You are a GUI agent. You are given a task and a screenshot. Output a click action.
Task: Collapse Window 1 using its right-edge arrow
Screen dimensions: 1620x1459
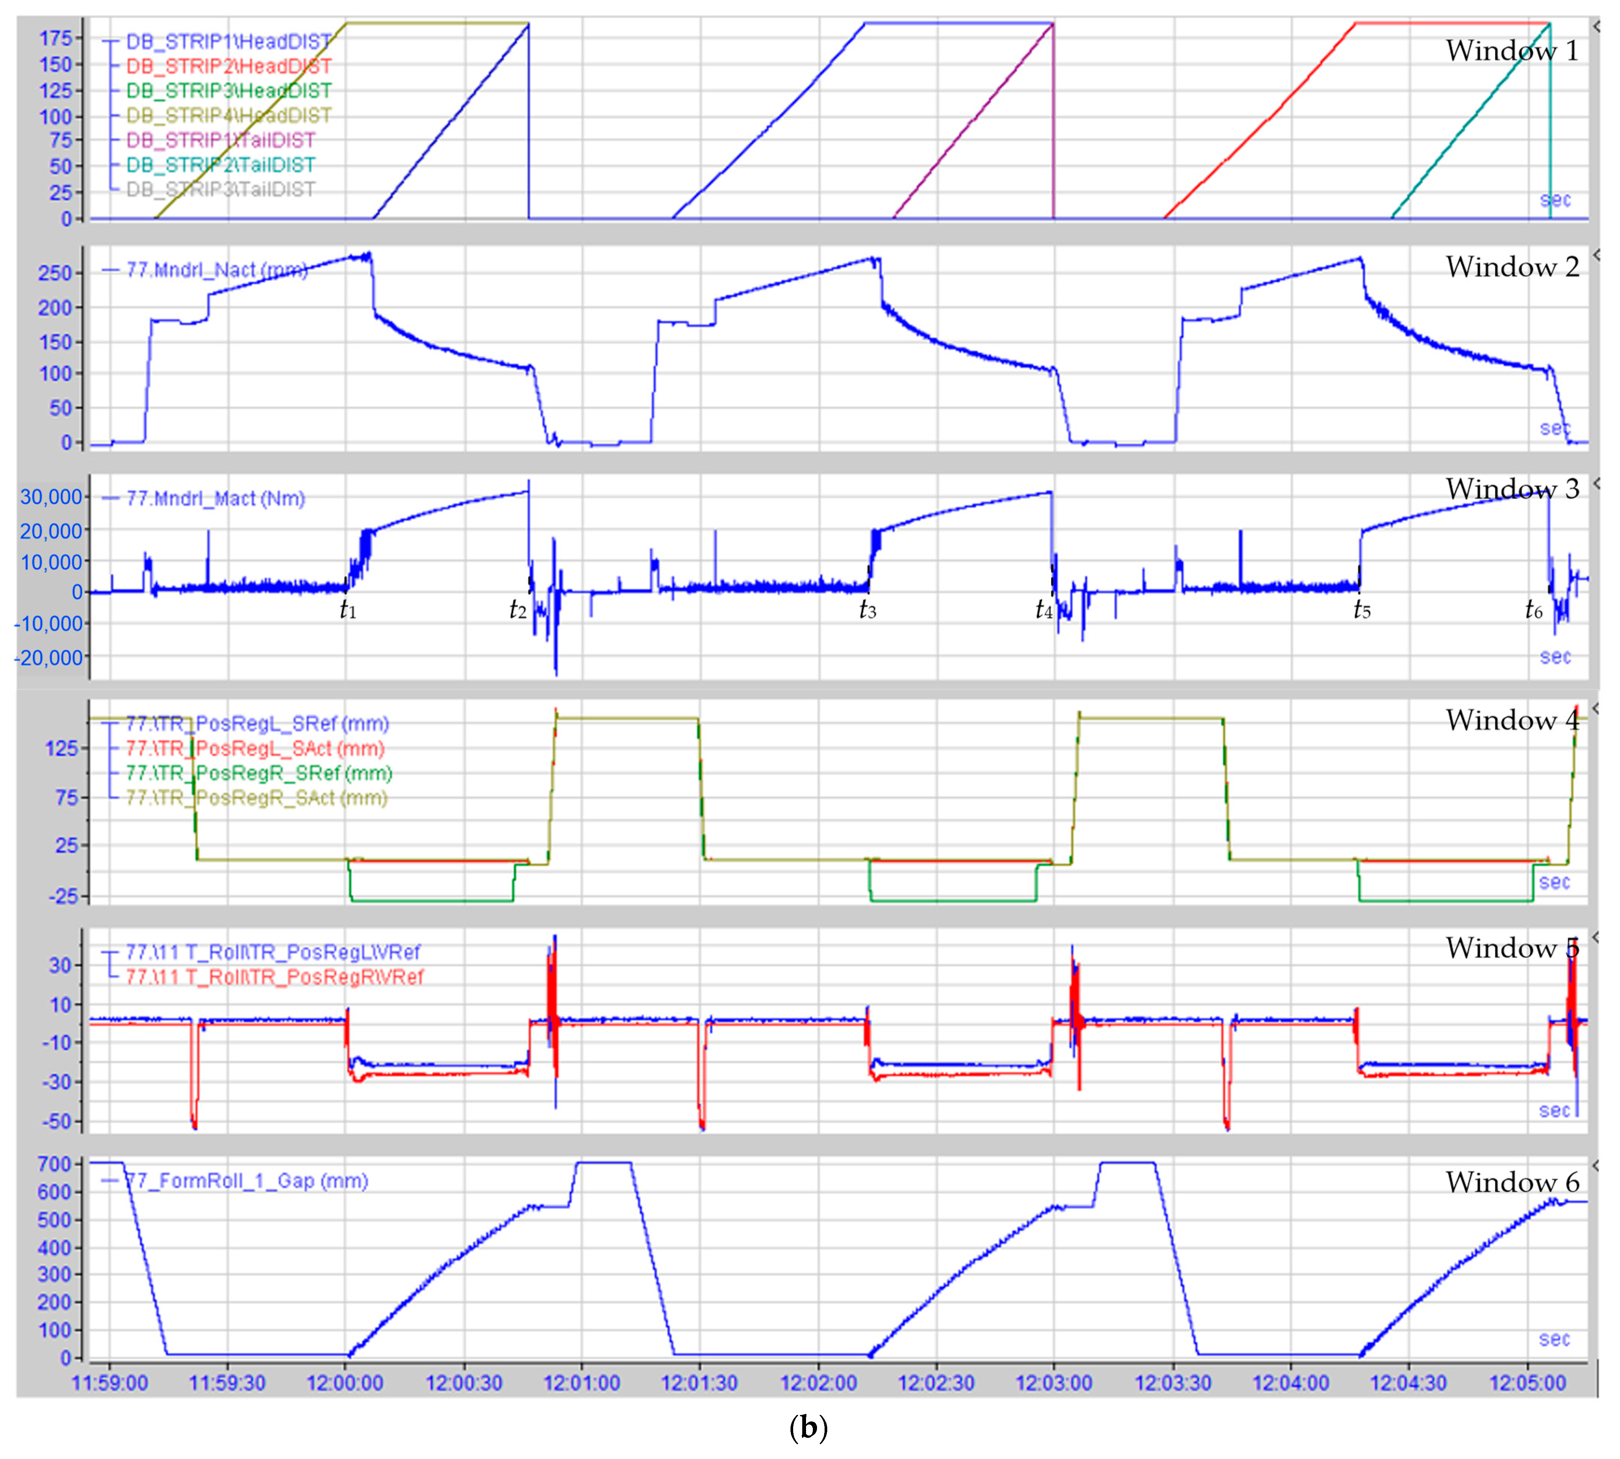[x=1596, y=27]
